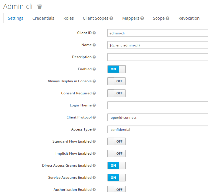The width and height of the screenshot is (208, 192).
Task: Show Client Protocol help icon
Action: [94, 117]
